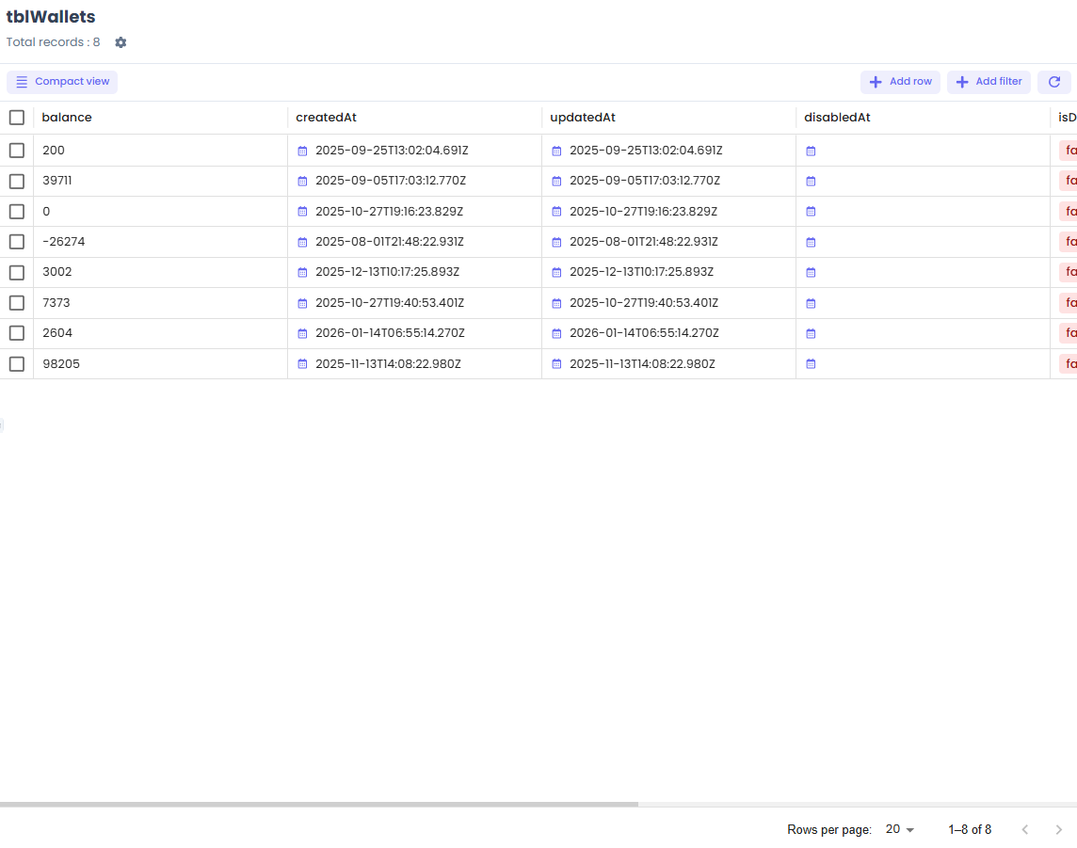Open the calendar picker for createdAt 2025-09-25

coord(301,150)
